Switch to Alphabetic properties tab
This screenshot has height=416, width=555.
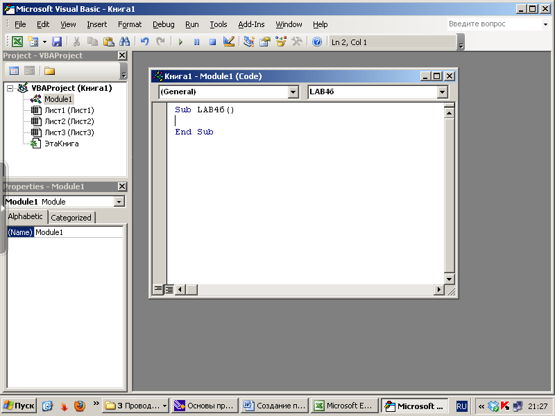tap(25, 216)
